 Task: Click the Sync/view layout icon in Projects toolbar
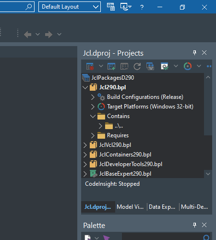(150, 66)
